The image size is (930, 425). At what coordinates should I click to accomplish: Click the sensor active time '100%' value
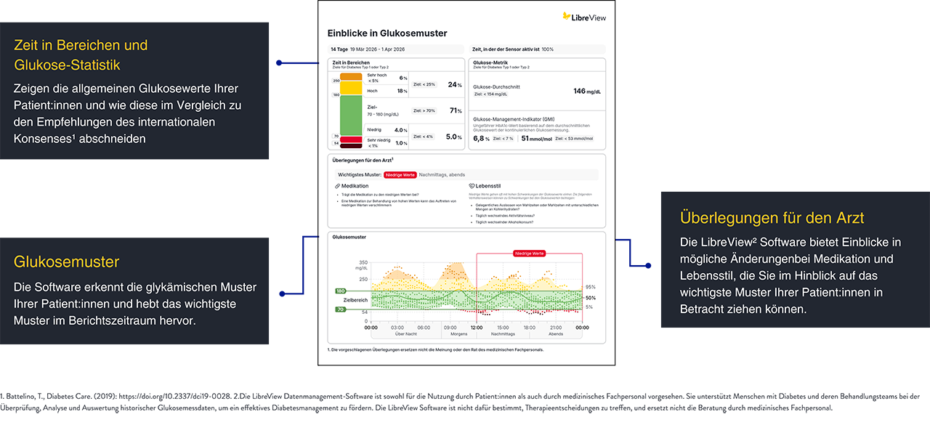[547, 49]
